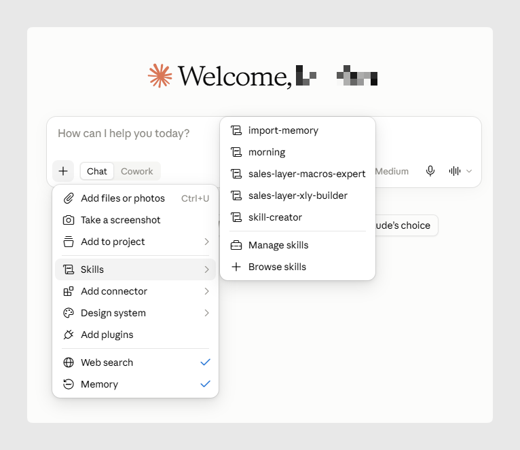Expand the Add to project submenu arrow
This screenshot has width=520, height=450.
coord(206,242)
